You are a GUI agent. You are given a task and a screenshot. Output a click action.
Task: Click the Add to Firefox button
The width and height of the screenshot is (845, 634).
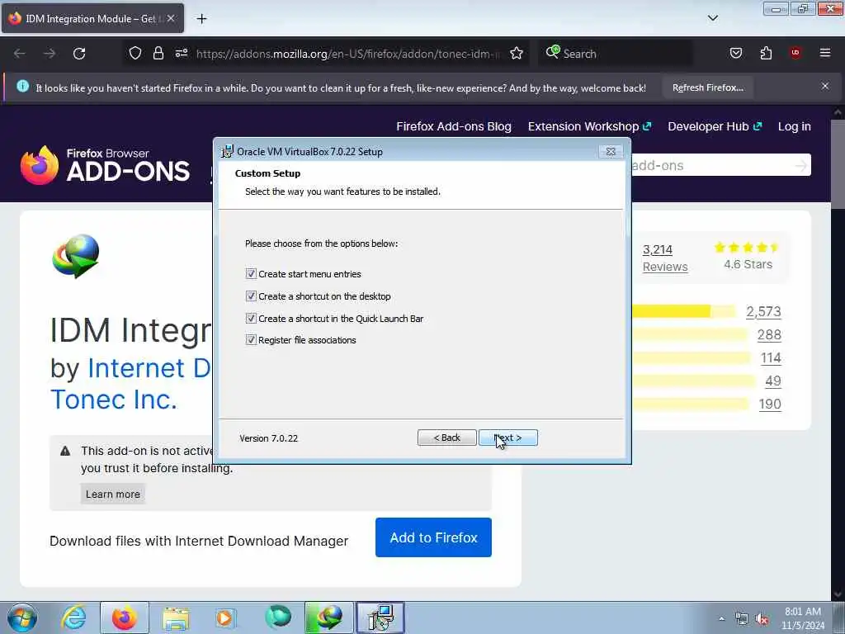433,537
